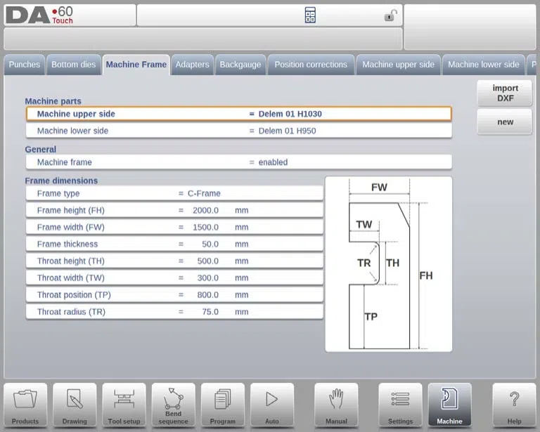Click the new button
The width and height of the screenshot is (540, 432).
(505, 122)
